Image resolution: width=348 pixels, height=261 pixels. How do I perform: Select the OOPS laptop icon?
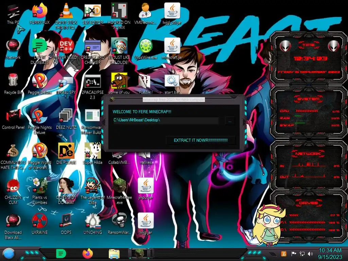66,224
